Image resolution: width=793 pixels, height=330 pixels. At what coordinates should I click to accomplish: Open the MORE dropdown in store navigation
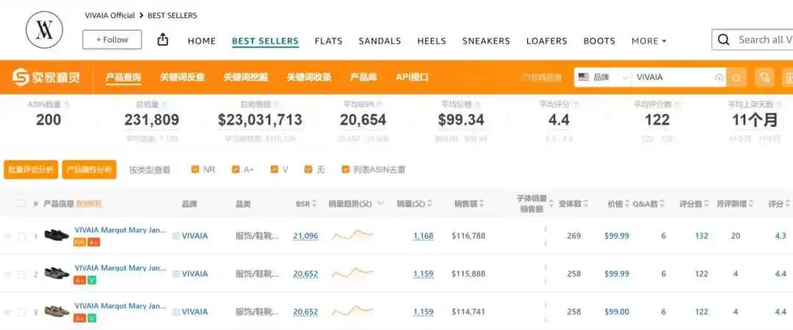[649, 41]
